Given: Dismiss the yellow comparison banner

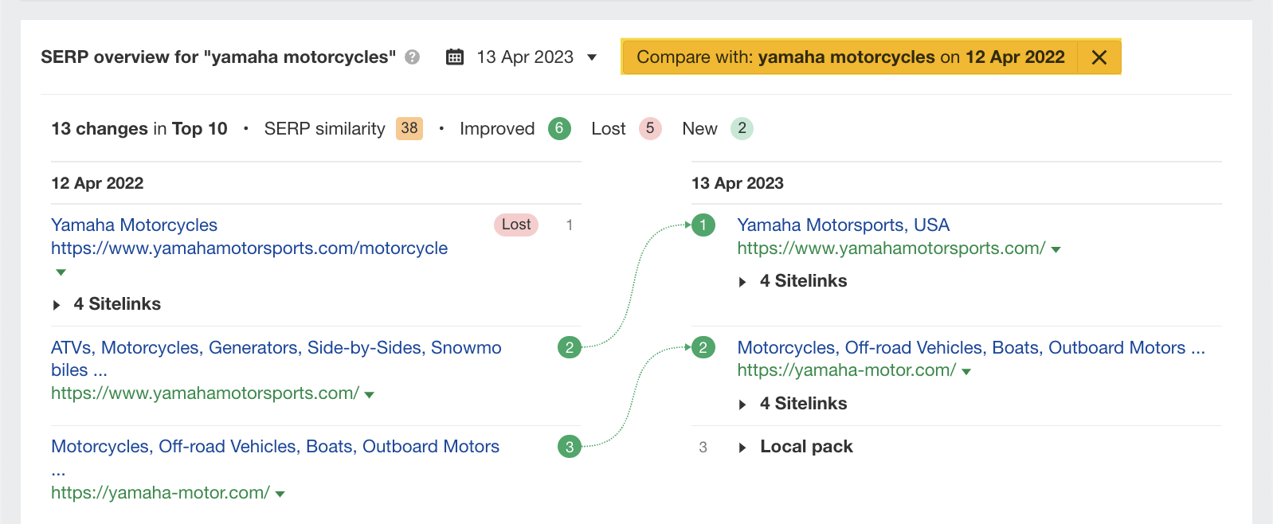Looking at the screenshot, I should [1099, 57].
